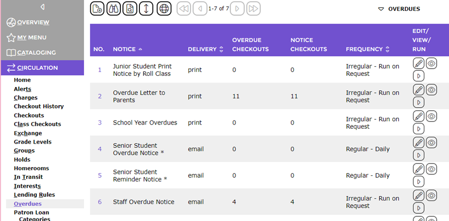Edit Senior Student Reminder Notice
449x221 pixels.
point(419,169)
